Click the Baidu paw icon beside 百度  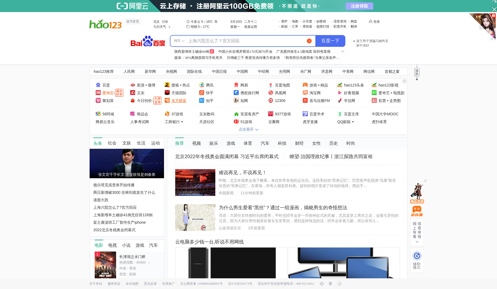tap(98, 85)
